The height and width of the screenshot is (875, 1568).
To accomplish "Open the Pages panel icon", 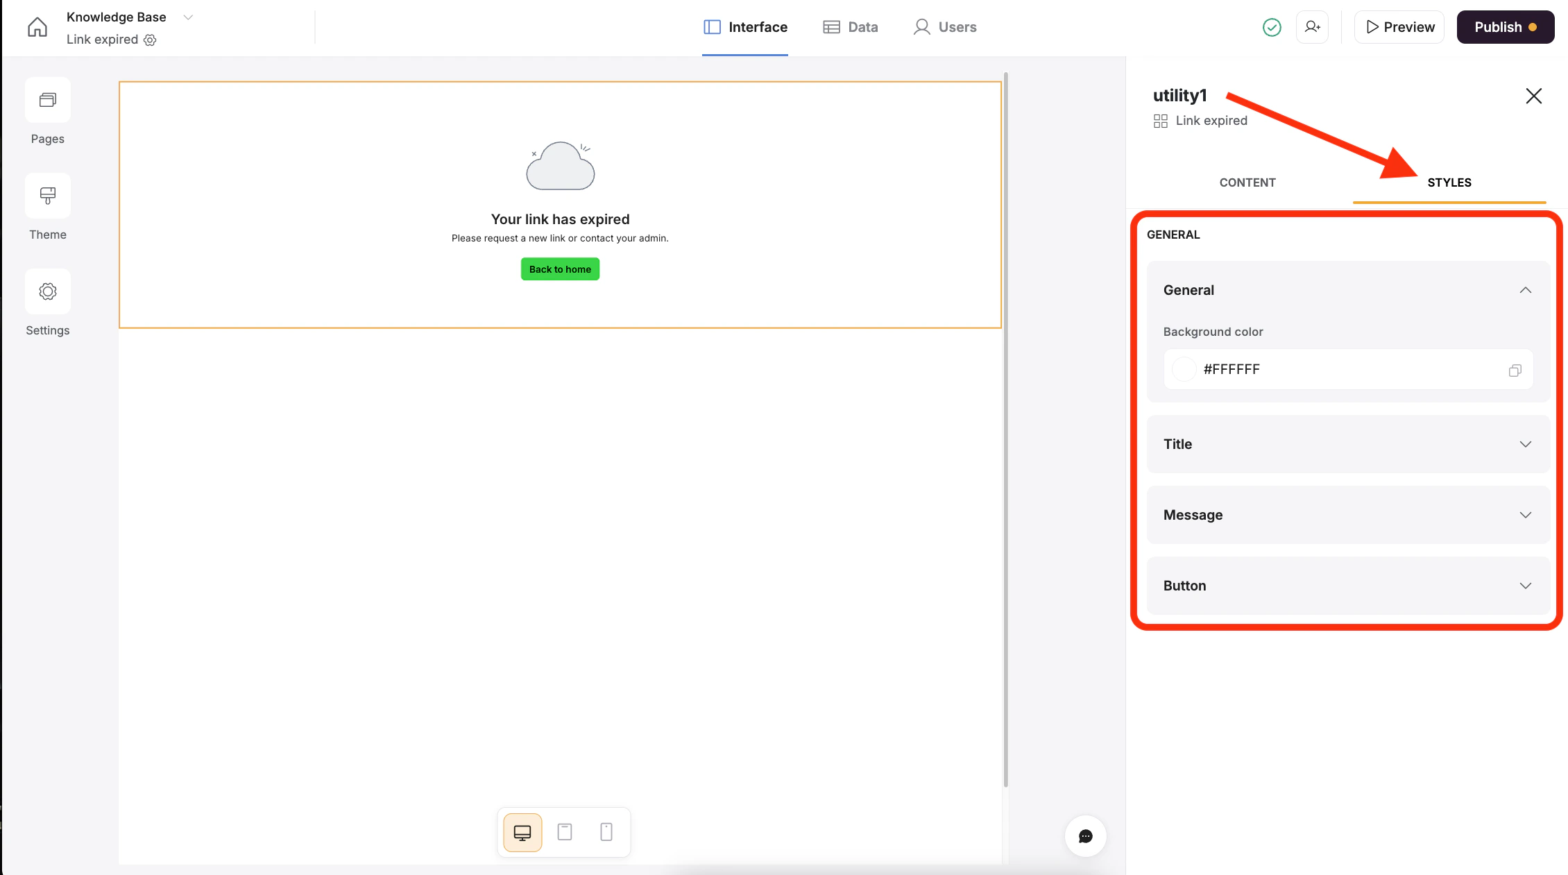I will click(48, 101).
